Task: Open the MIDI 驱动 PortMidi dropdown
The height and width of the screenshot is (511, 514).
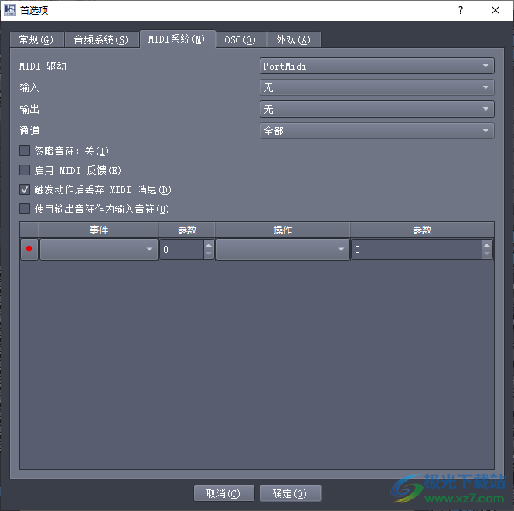Action: [377, 66]
